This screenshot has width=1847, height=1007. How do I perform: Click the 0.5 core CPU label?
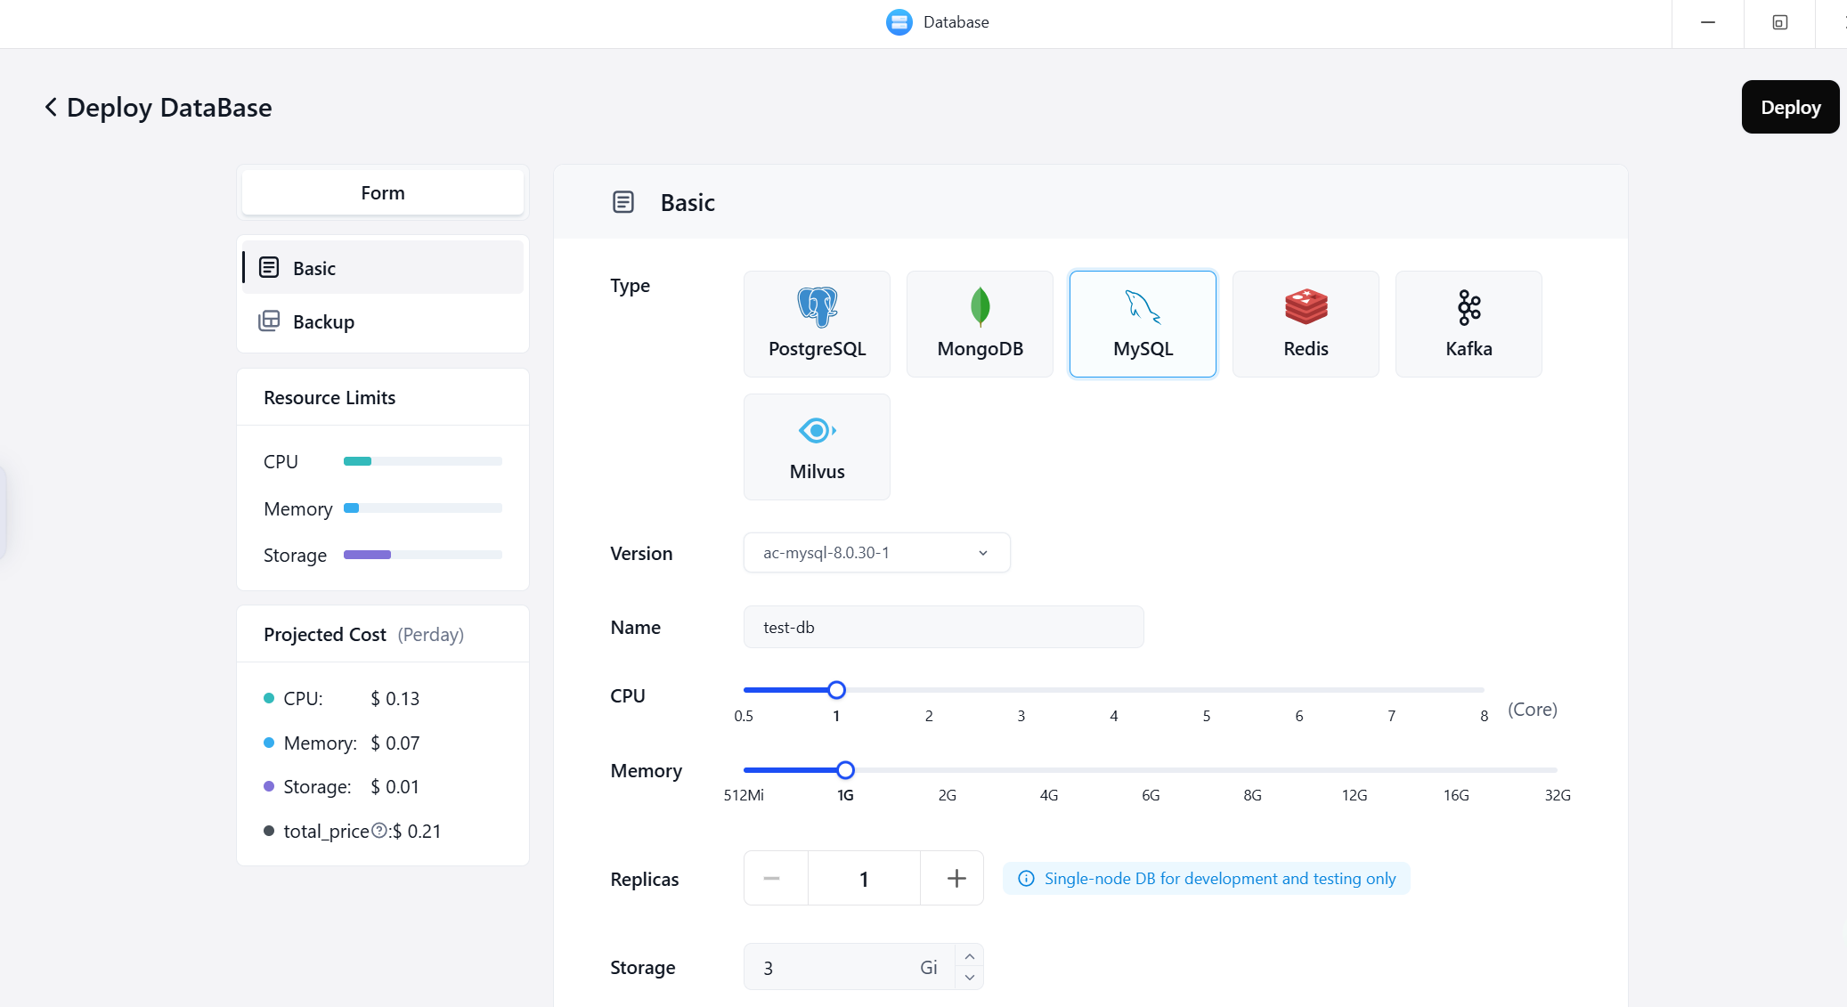pos(744,716)
